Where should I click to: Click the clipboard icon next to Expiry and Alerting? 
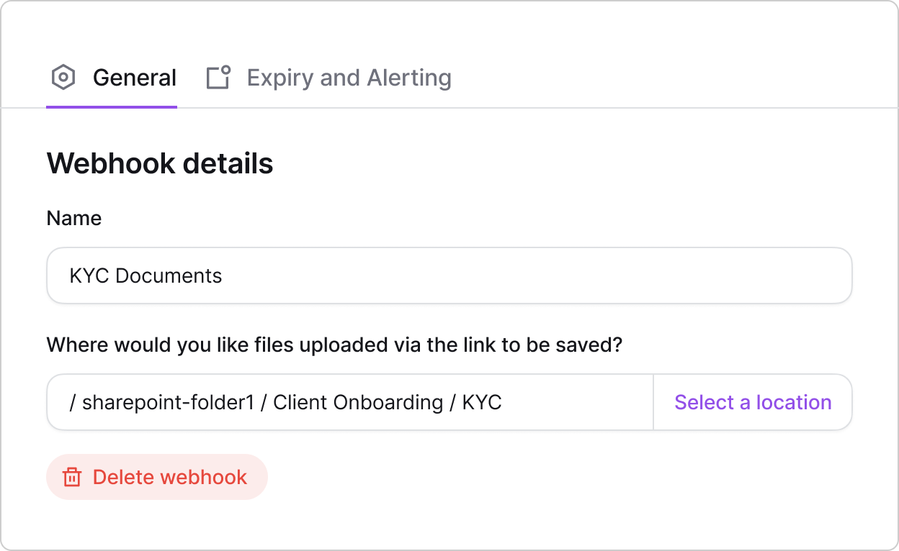(218, 77)
